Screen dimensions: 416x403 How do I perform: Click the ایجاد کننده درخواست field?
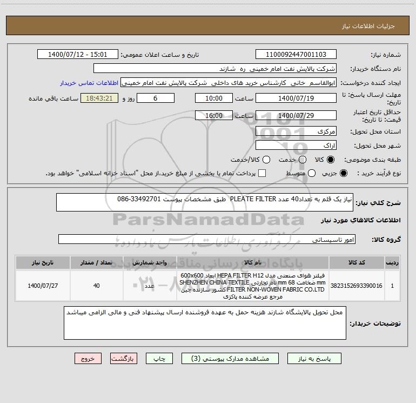pyautogui.click(x=229, y=83)
